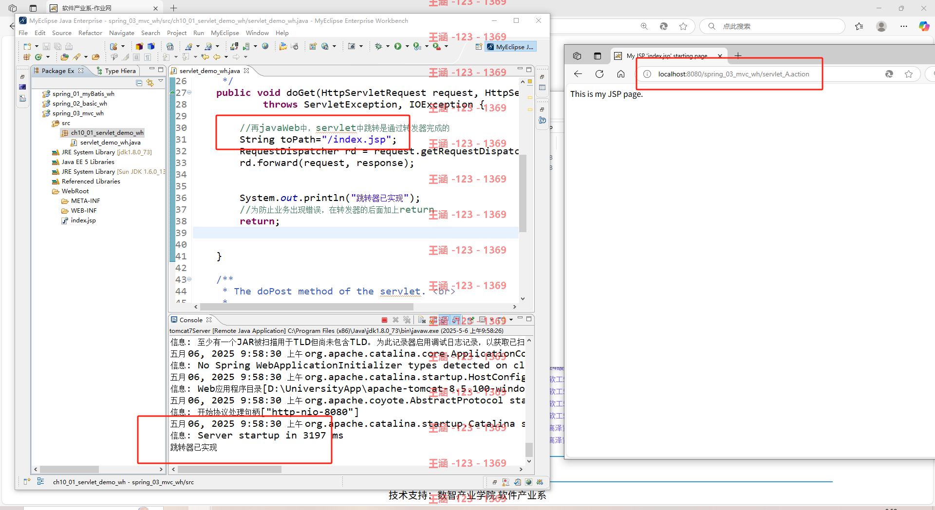
Task: Go back in front browser window
Action: [578, 74]
